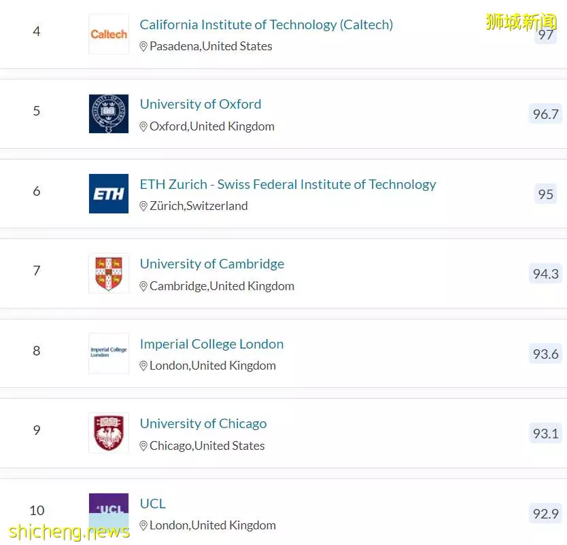Image resolution: width=567 pixels, height=545 pixels.
Task: Click the location pin beside Chicago, United States
Action: point(143,446)
